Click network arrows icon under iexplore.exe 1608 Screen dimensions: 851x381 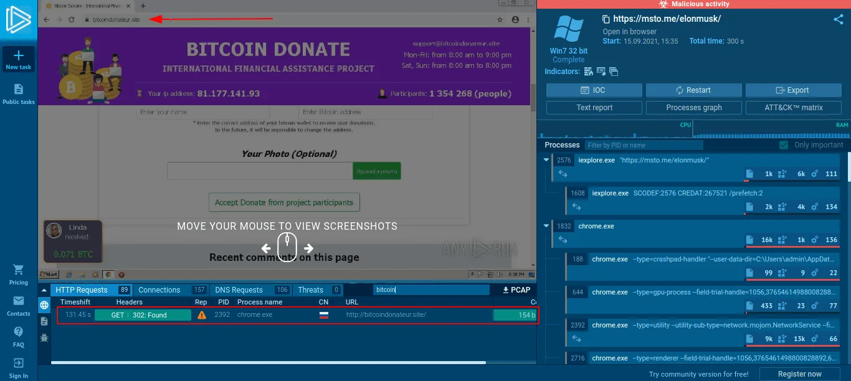(578, 207)
